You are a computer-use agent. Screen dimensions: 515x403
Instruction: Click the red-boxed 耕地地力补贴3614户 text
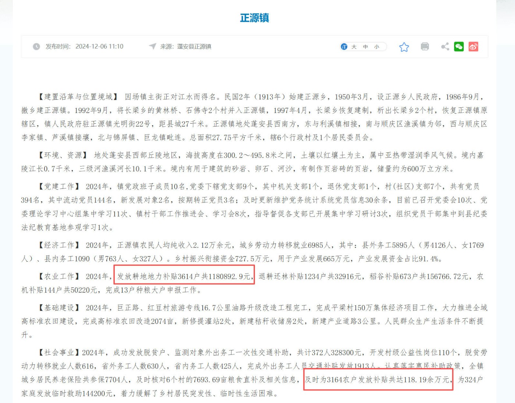coord(184,276)
